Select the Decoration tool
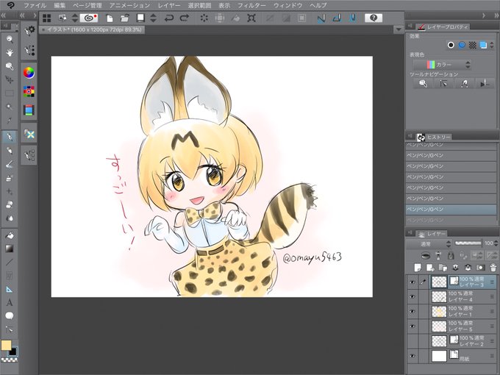The image size is (500, 375). [x=10, y=191]
